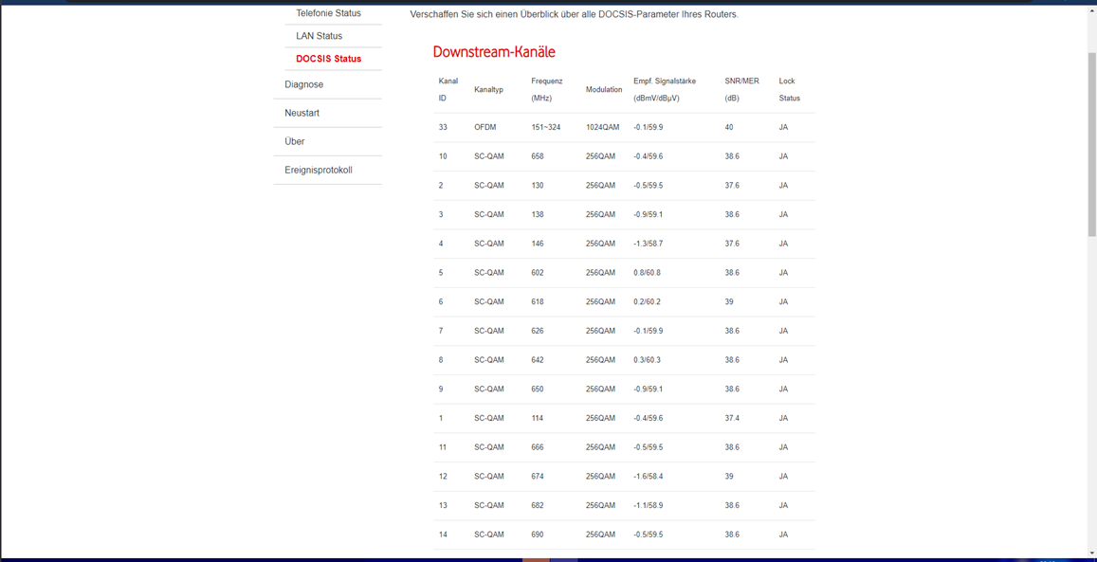Click the SNR value 37.4
The width and height of the screenshot is (1097, 562).
click(x=733, y=418)
